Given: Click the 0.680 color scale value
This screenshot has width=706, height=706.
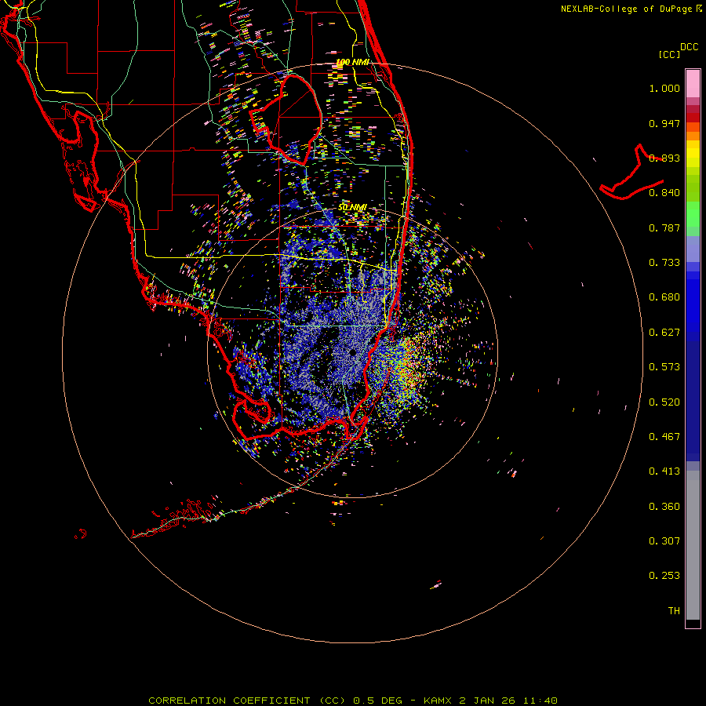Looking at the screenshot, I should point(664,297).
